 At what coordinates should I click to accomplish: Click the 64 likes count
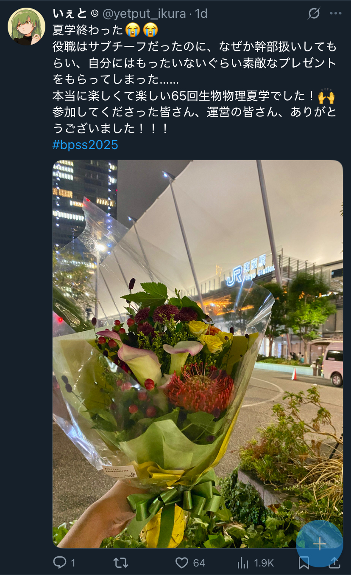(x=199, y=563)
